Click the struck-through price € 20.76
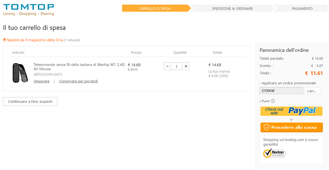The width and height of the screenshot is (329, 170). (133, 69)
